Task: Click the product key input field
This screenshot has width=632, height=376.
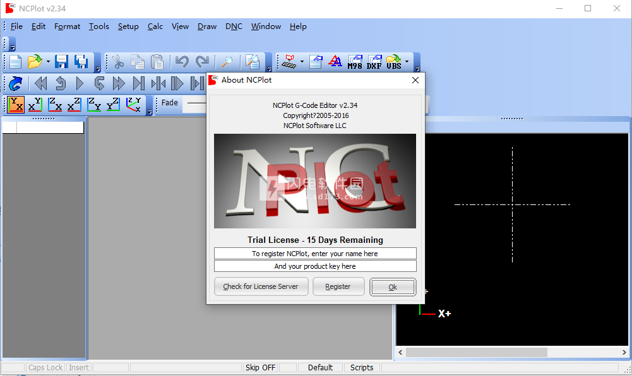Action: 315,266
